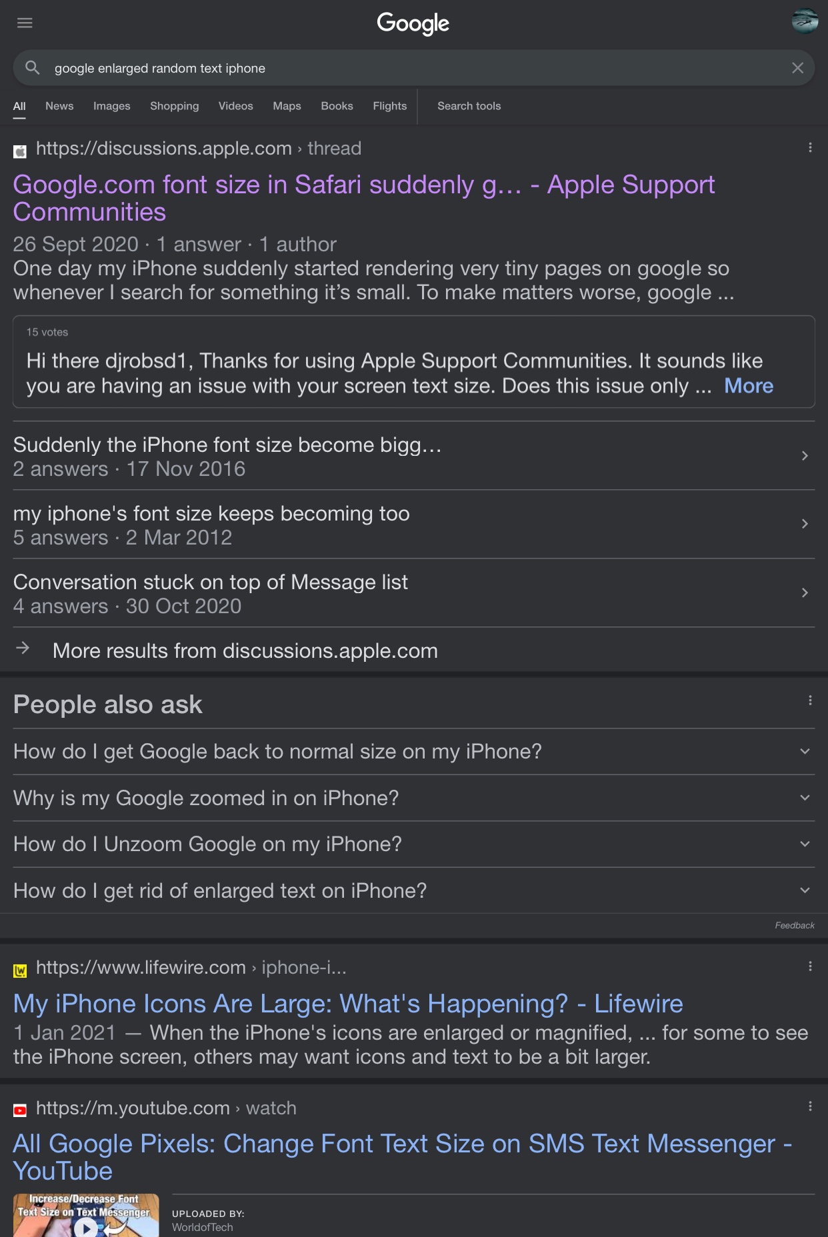This screenshot has width=828, height=1237.
Task: Click the discussions.apple.com thread URL
Action: tap(199, 148)
